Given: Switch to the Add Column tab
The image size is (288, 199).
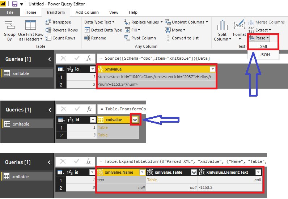Looking at the screenshot, I should 87,12.
